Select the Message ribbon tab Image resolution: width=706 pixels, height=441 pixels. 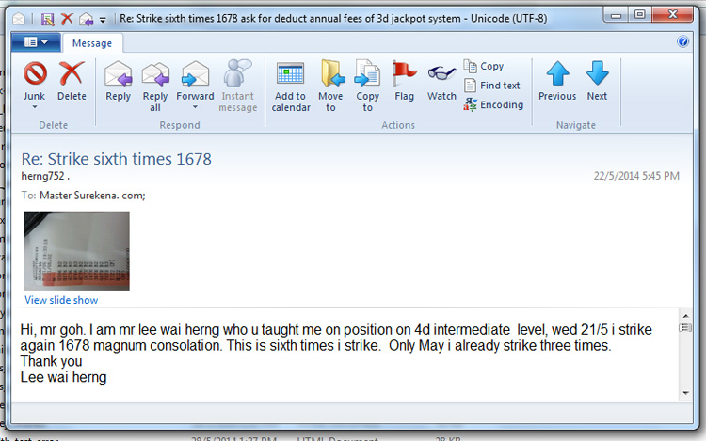click(x=92, y=43)
